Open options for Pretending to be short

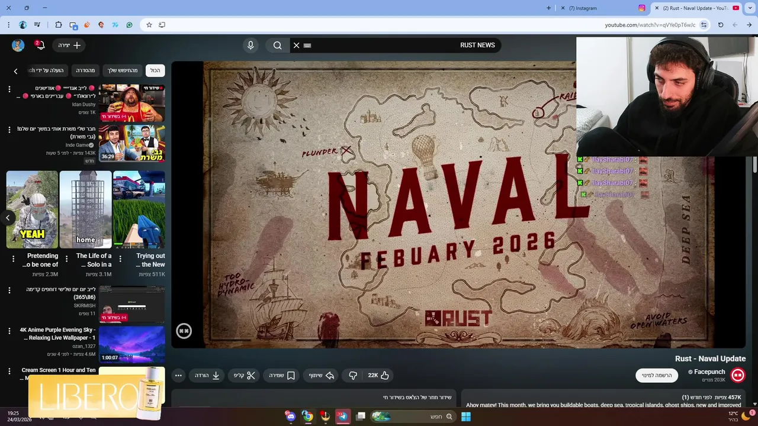coord(13,259)
